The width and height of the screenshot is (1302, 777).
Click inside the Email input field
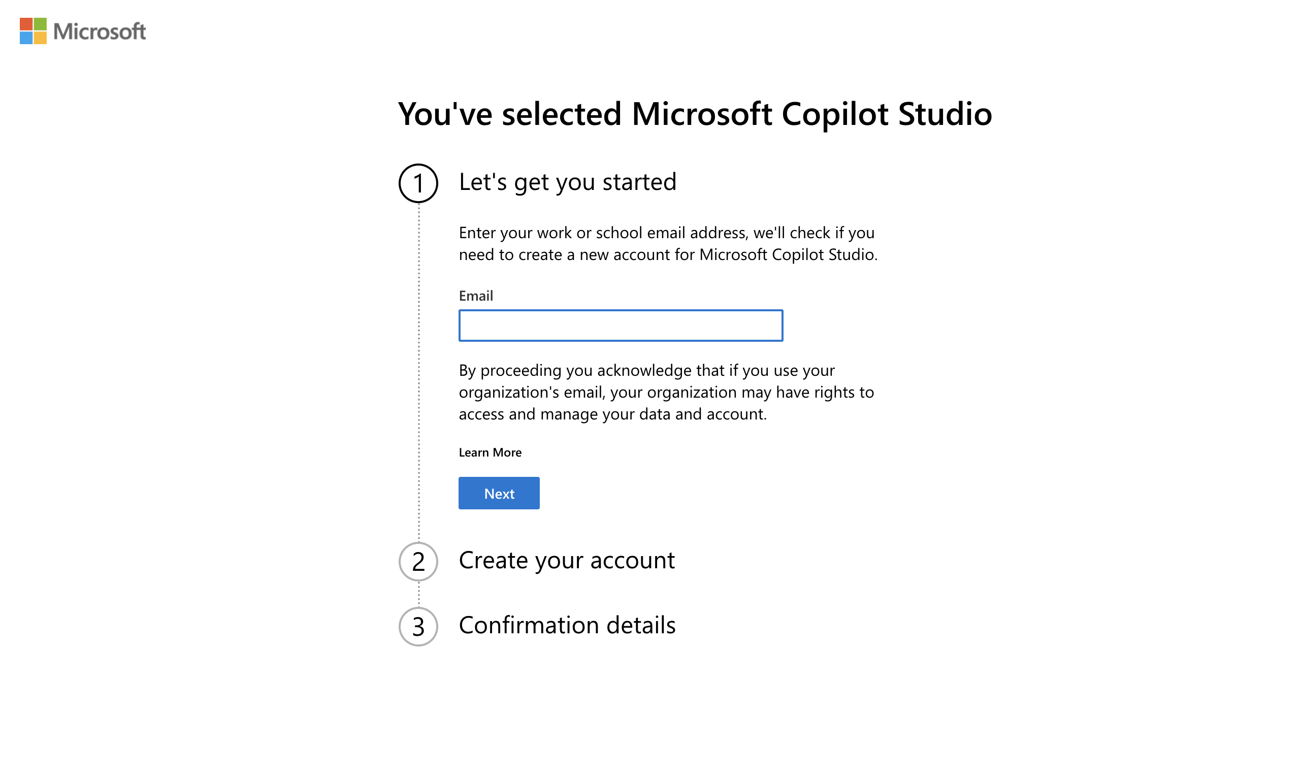[x=620, y=325]
